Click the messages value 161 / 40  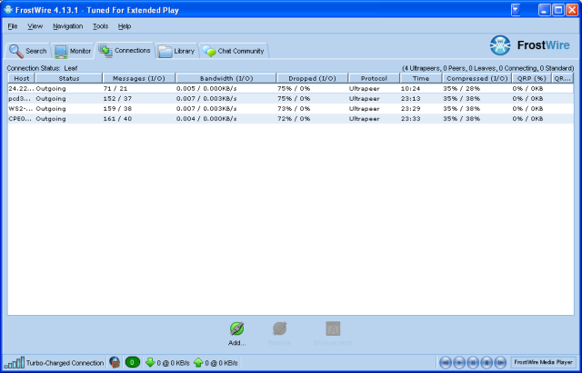[117, 119]
